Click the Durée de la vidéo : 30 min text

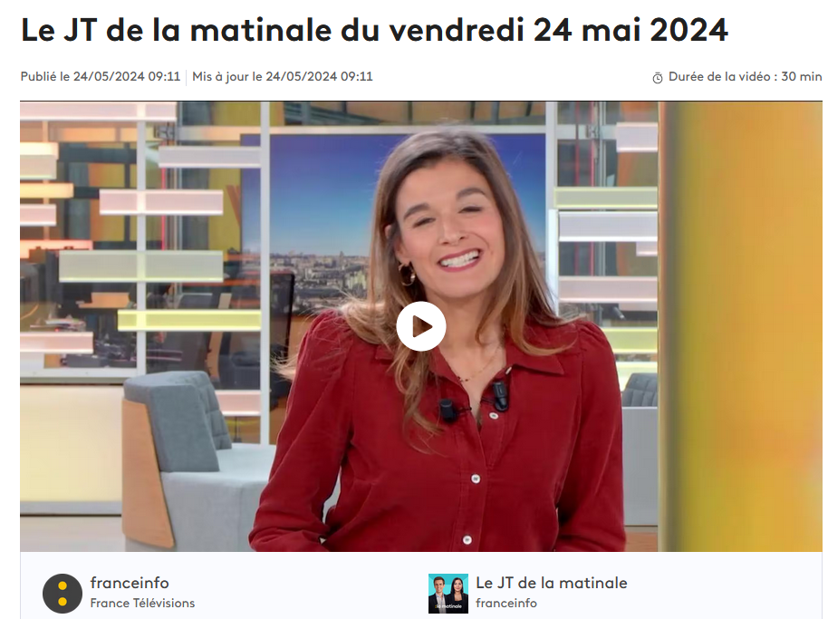(745, 77)
